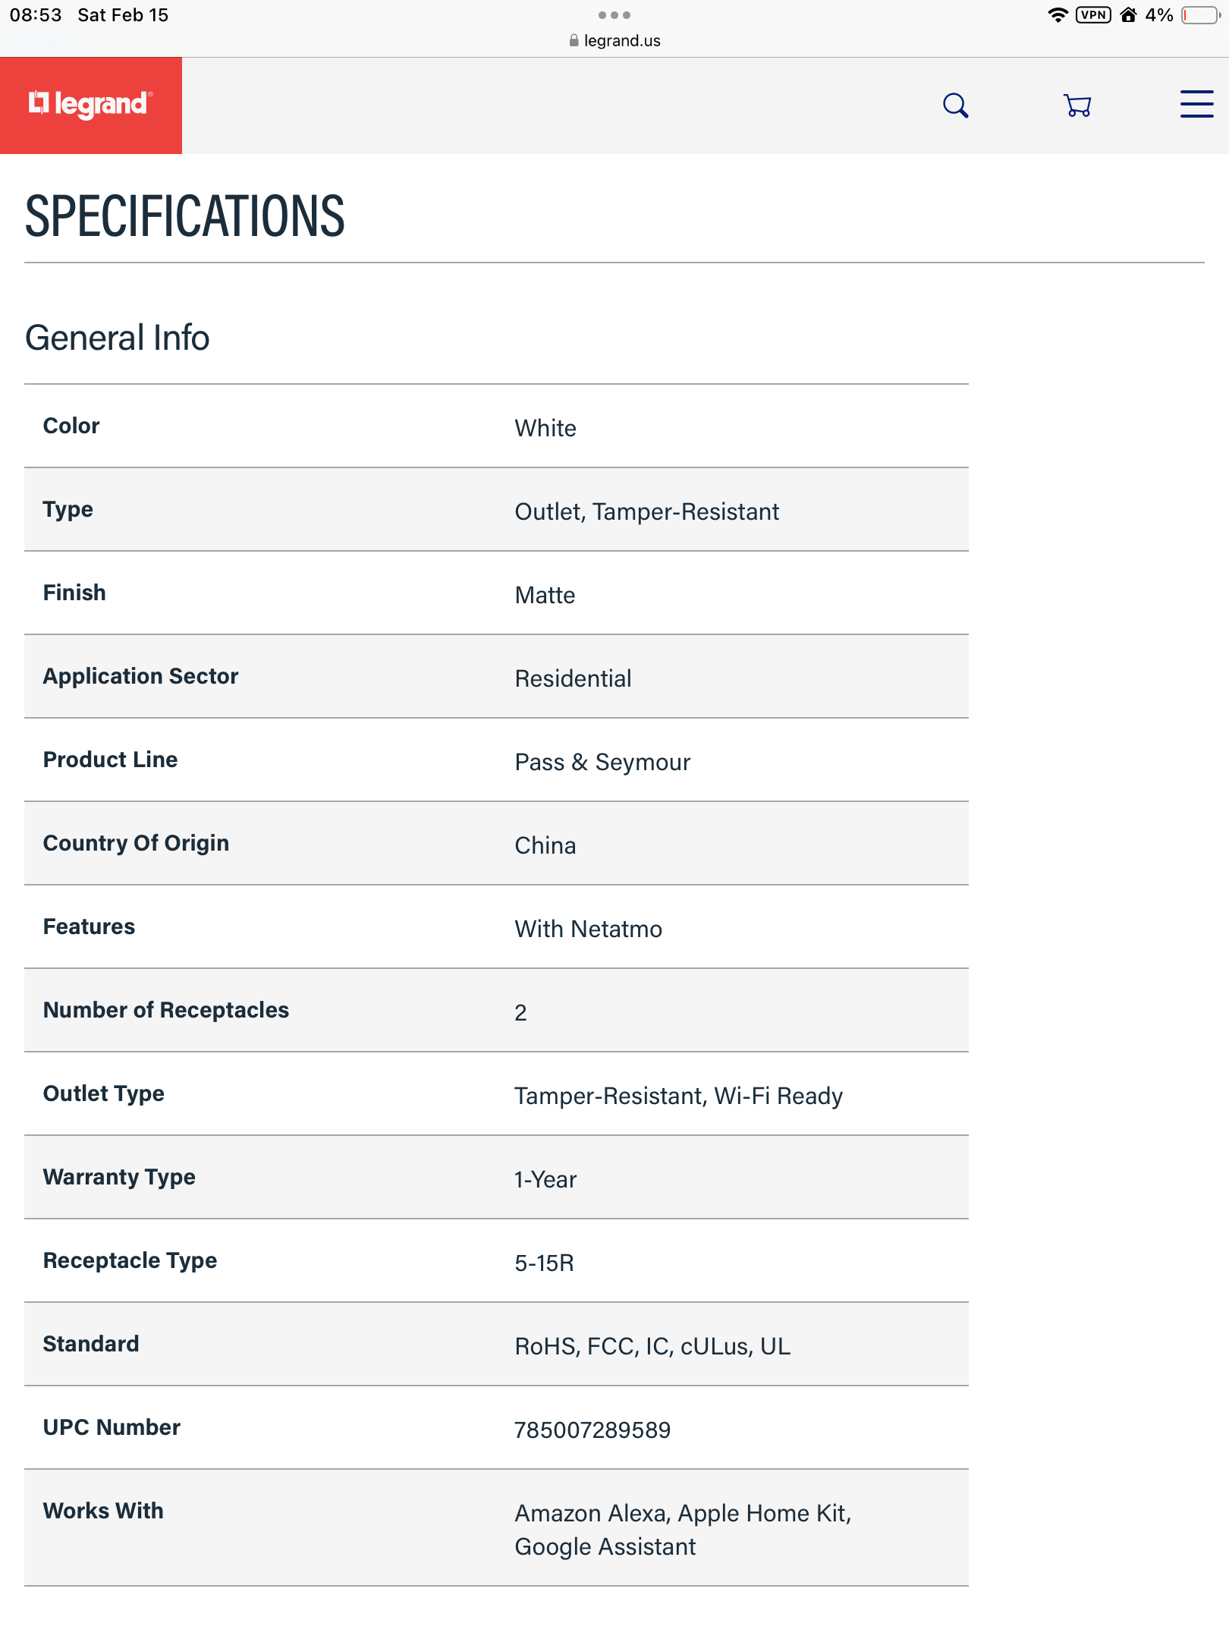This screenshot has width=1229, height=1639.
Task: Open the shopping cart
Action: coord(1077,105)
